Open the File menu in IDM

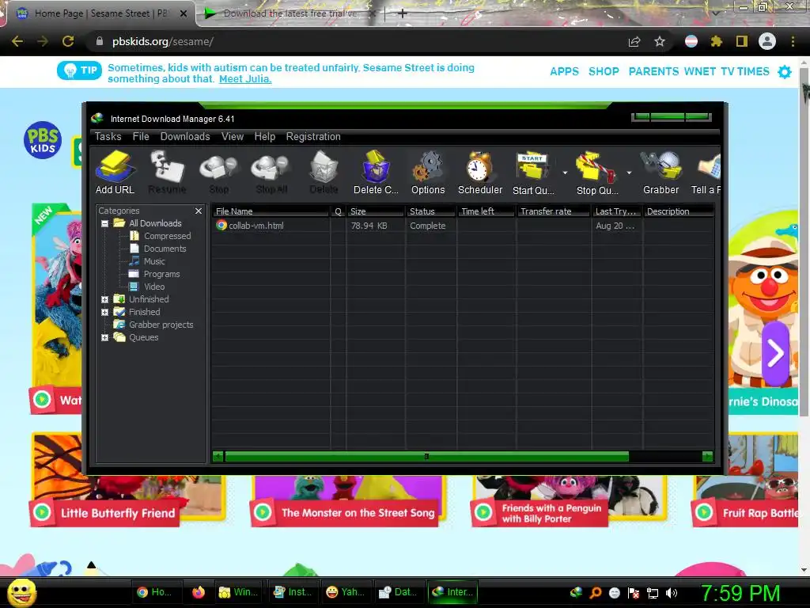click(x=141, y=136)
